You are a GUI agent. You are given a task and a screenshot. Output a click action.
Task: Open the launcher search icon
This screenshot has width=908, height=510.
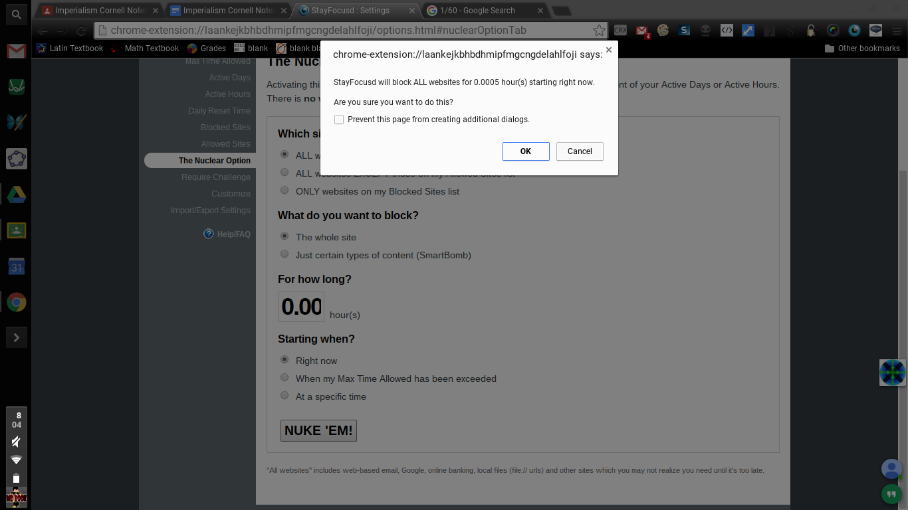tap(16, 14)
